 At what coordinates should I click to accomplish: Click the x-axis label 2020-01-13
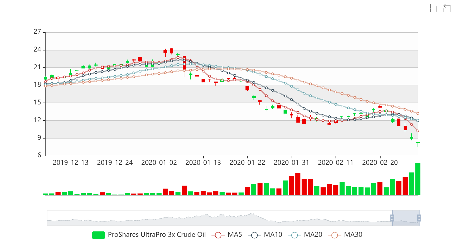(x=203, y=163)
